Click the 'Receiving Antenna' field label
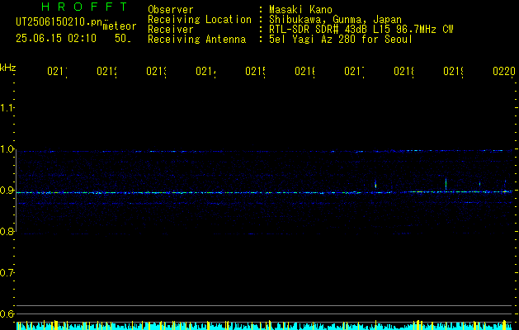 197,40
